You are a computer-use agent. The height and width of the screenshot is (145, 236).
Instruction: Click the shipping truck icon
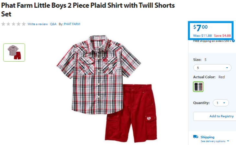[196, 137]
